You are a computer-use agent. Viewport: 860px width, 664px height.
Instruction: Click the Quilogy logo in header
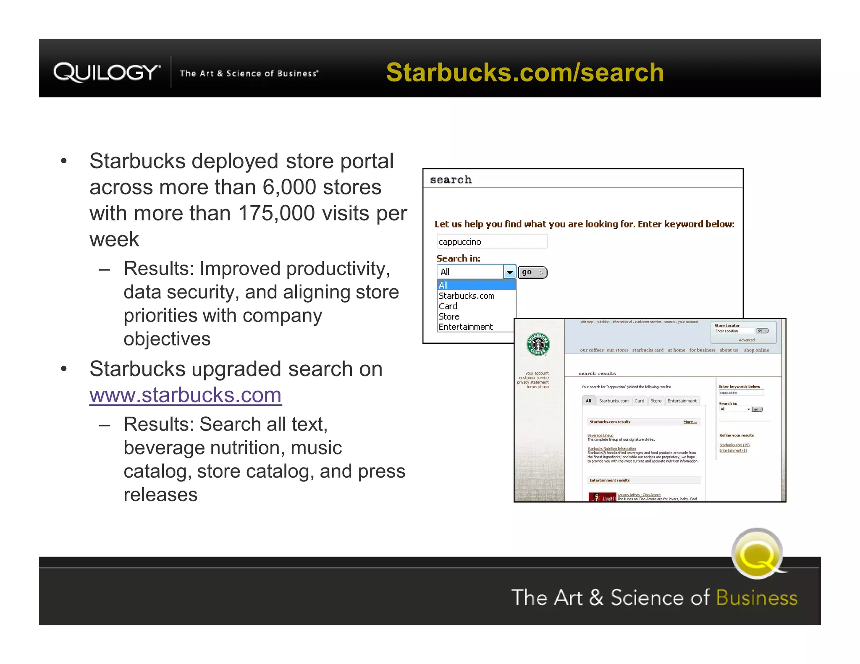107,72
